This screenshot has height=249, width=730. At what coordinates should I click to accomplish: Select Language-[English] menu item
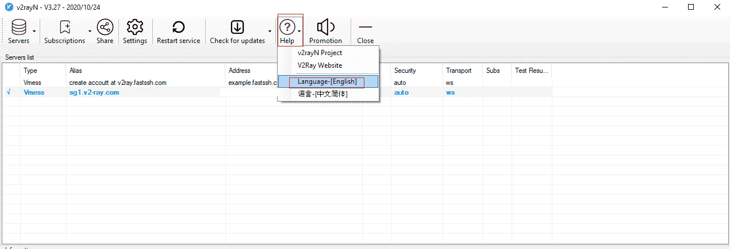(328, 81)
